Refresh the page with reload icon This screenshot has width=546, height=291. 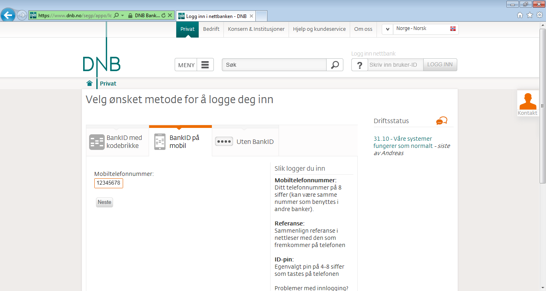coord(163,16)
